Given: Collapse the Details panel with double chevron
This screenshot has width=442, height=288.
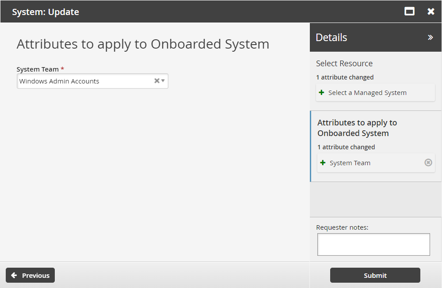Looking at the screenshot, I should click(x=430, y=38).
